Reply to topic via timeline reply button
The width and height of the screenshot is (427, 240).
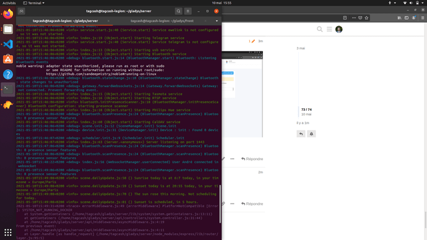click(301, 134)
